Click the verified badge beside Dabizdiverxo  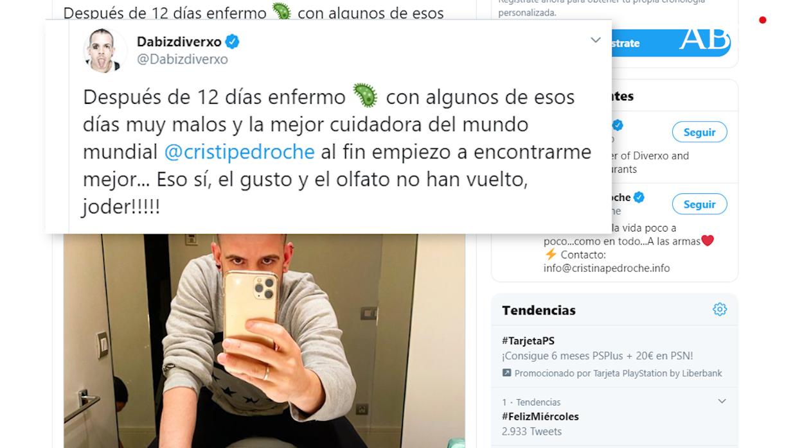click(x=233, y=42)
